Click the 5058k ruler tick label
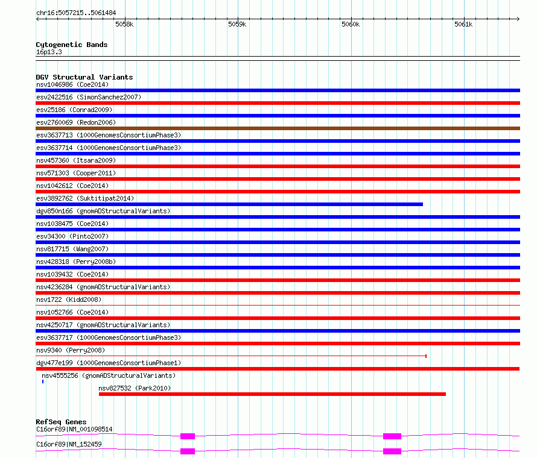Viewport: 537px width, 458px height. [124, 24]
